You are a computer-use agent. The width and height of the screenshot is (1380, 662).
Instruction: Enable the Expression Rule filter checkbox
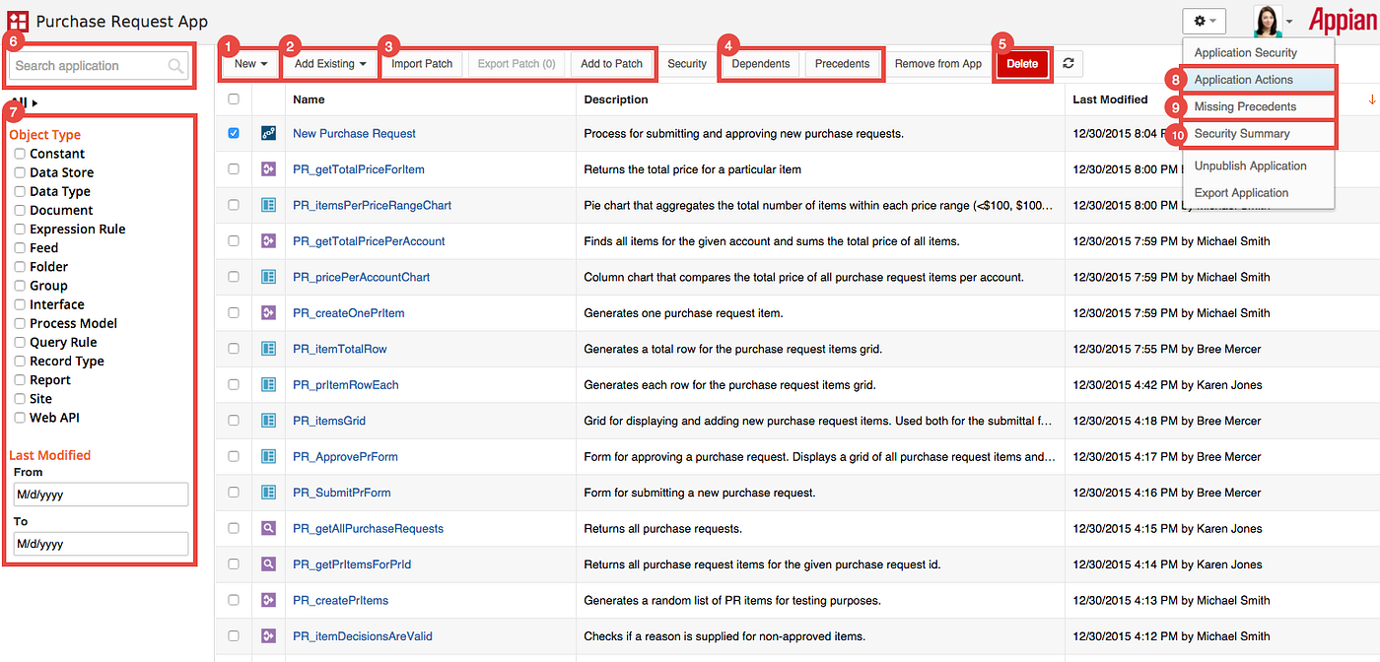click(x=20, y=229)
